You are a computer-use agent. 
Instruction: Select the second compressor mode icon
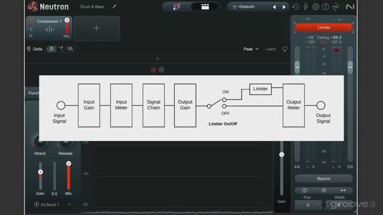tap(60, 49)
